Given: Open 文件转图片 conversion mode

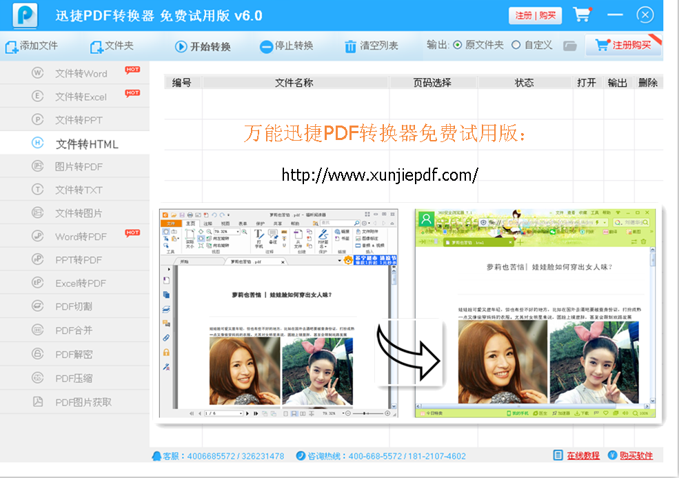Looking at the screenshot, I should click(x=75, y=212).
